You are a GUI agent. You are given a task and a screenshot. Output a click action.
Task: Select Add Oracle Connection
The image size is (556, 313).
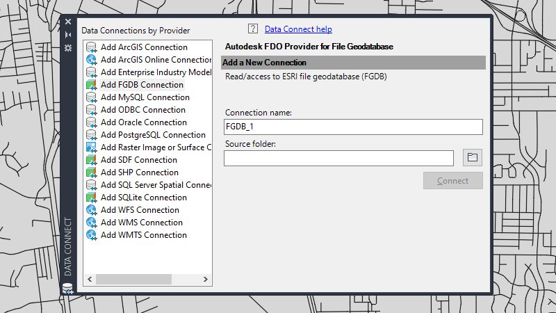click(144, 122)
